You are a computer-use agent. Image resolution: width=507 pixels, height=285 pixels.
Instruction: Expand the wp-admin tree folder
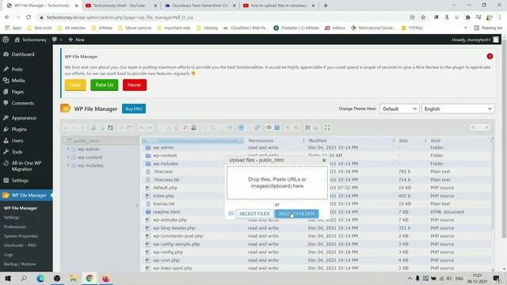tap(68, 149)
